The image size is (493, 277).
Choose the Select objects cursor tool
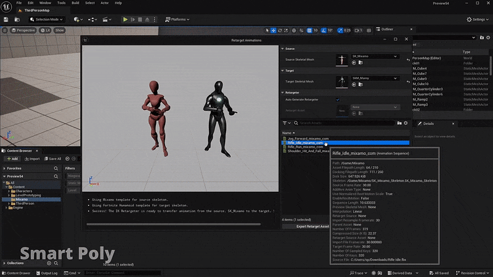(267, 30)
